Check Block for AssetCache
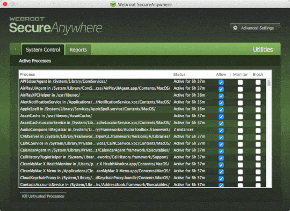The height and width of the screenshot is (211, 290). 258,117
